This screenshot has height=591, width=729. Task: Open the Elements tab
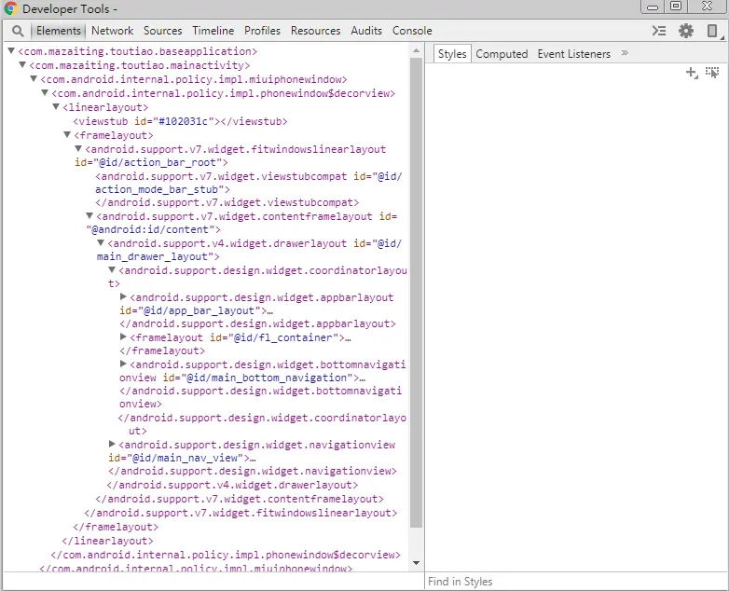(x=59, y=31)
